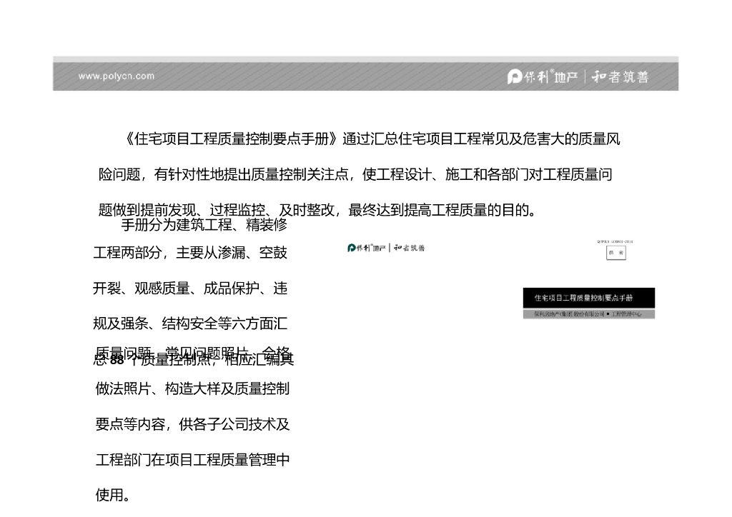The width and height of the screenshot is (732, 517).
Task: Click the boxed 机密 stamp on the cover
Action: coord(615,254)
